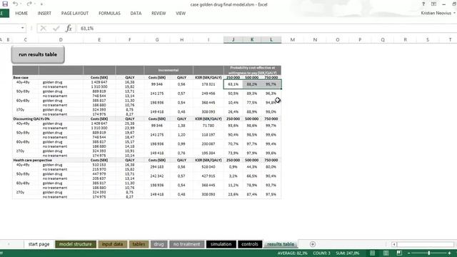Image resolution: width=457 pixels, height=257 pixels.
Task: Open the PAGE LAYOUT ribbon tab
Action: point(75,14)
